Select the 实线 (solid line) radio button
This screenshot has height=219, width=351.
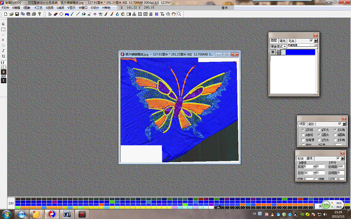pos(302,130)
